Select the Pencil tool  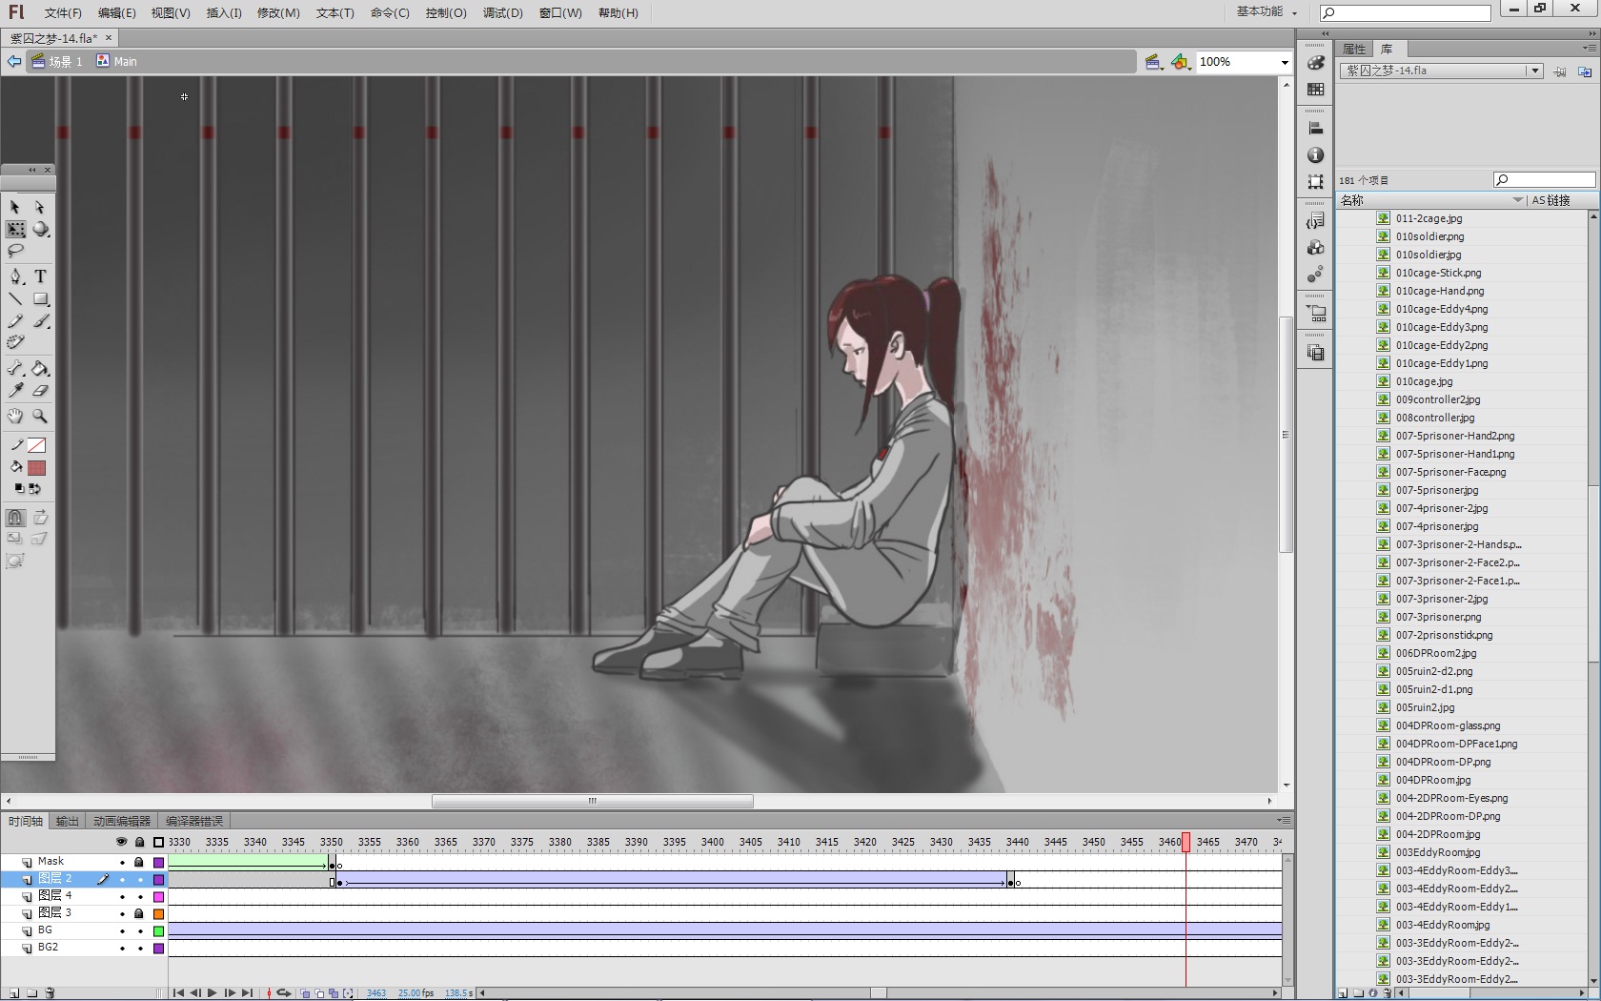pos(15,321)
